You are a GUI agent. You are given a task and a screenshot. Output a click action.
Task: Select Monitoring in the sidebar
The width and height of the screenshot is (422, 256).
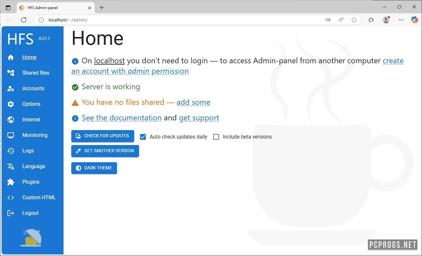coord(35,135)
